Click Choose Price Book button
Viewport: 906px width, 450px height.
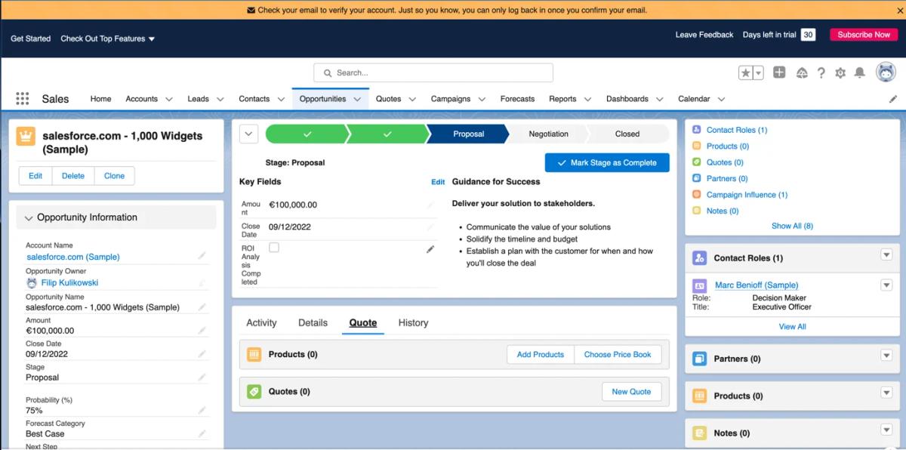[x=618, y=354]
